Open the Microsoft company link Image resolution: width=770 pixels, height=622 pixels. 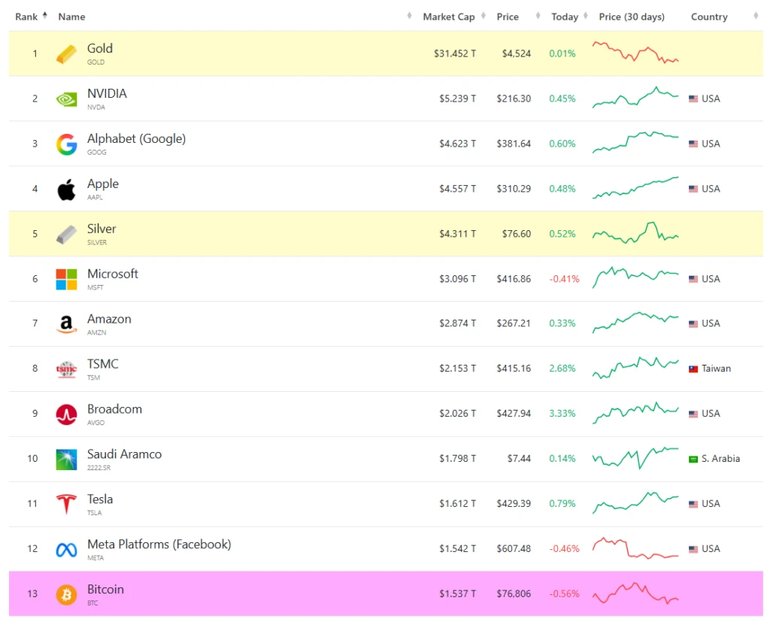tap(113, 274)
